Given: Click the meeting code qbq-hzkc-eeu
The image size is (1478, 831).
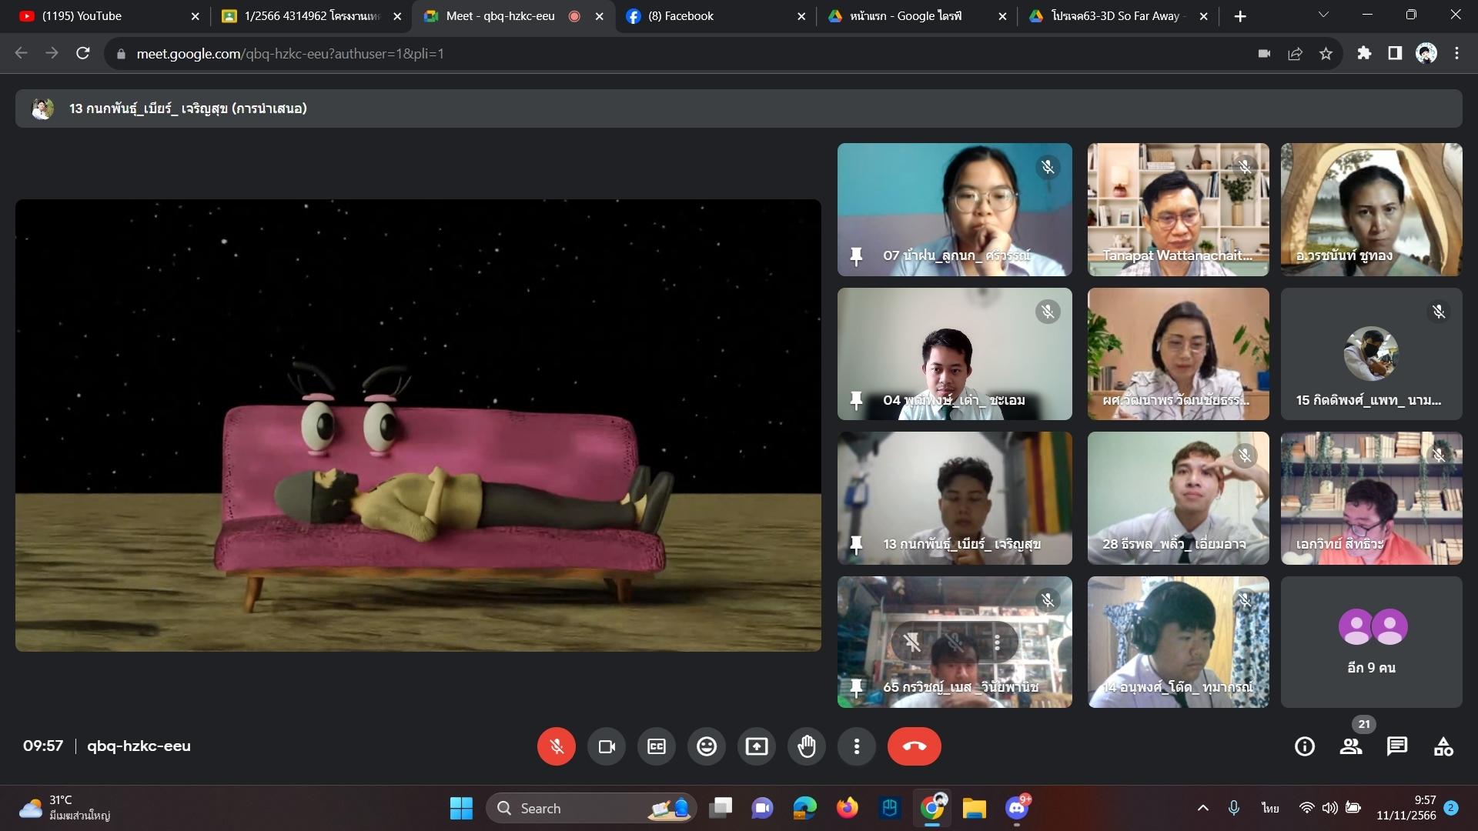Looking at the screenshot, I should (x=139, y=746).
